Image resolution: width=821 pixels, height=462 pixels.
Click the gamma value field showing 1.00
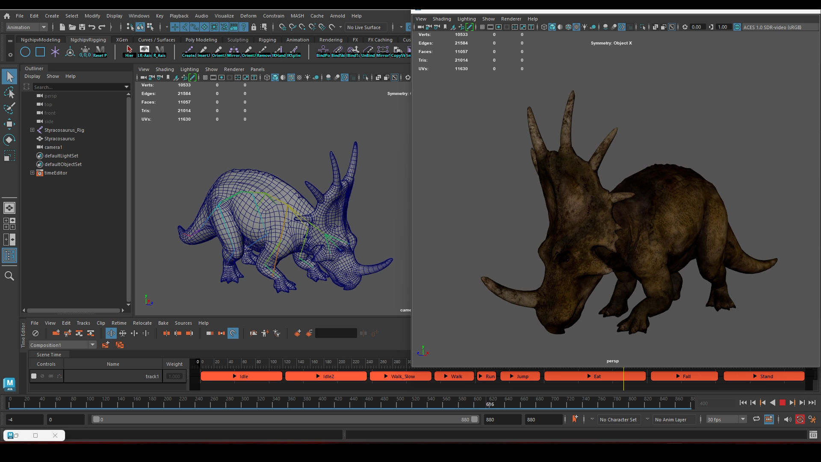tap(723, 27)
